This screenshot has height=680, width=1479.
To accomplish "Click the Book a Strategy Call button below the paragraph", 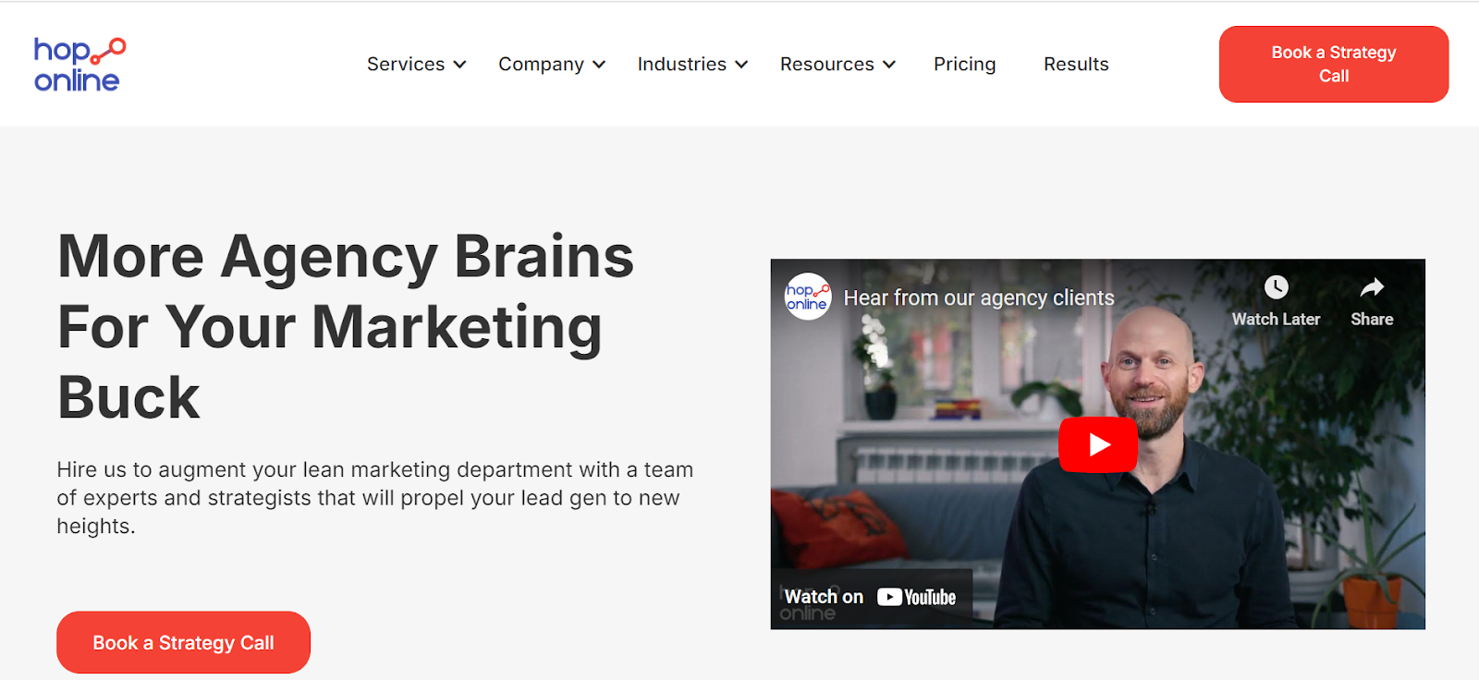I will [183, 642].
